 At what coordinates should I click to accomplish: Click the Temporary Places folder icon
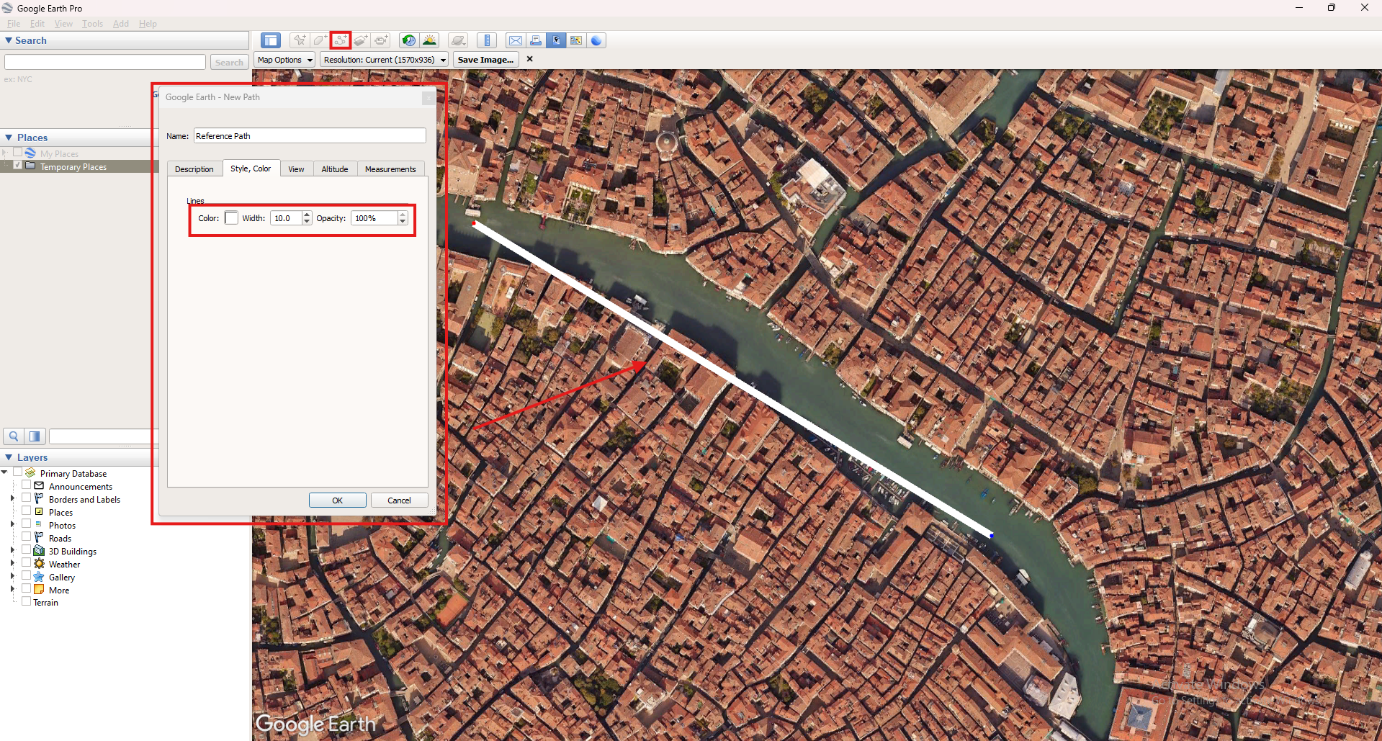point(30,166)
